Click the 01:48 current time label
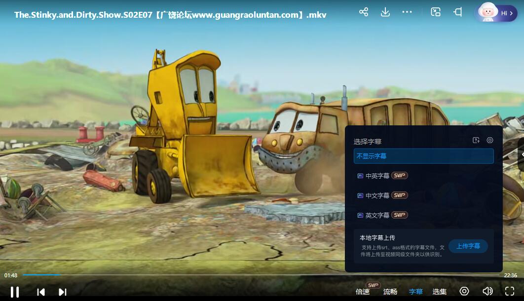The width and height of the screenshot is (524, 301). coord(11,275)
